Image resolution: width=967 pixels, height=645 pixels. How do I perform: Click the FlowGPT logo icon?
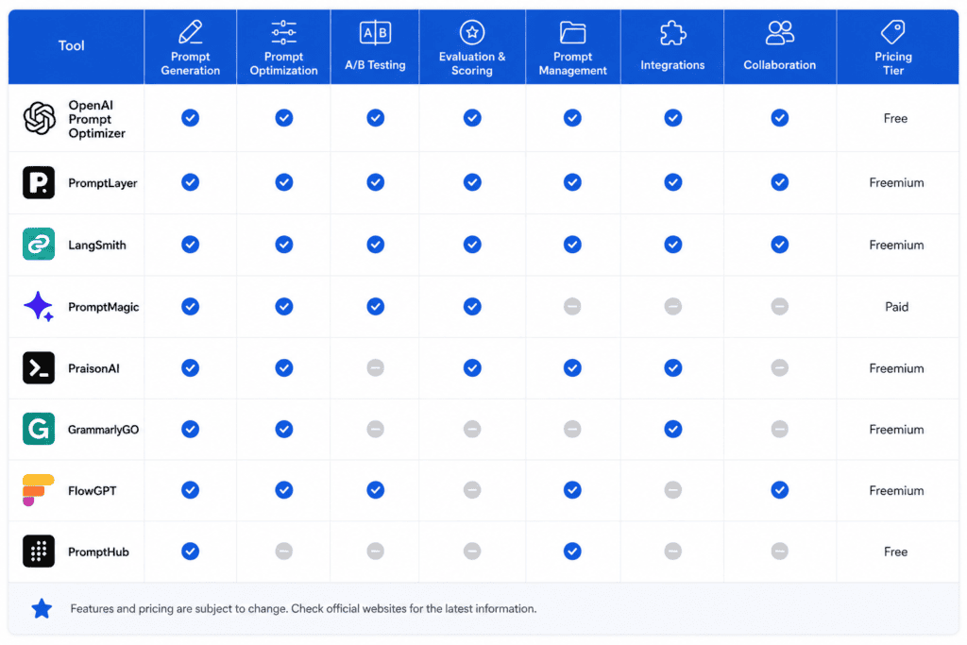38,490
